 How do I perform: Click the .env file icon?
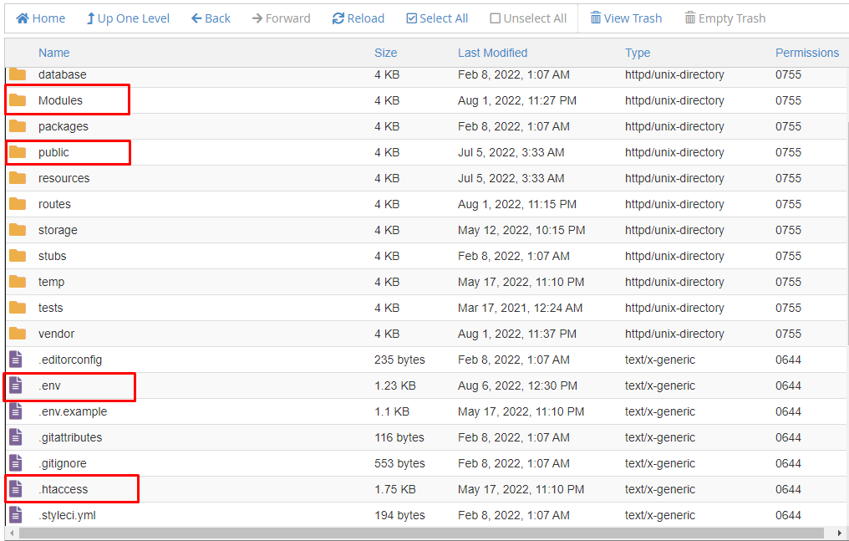click(16, 385)
